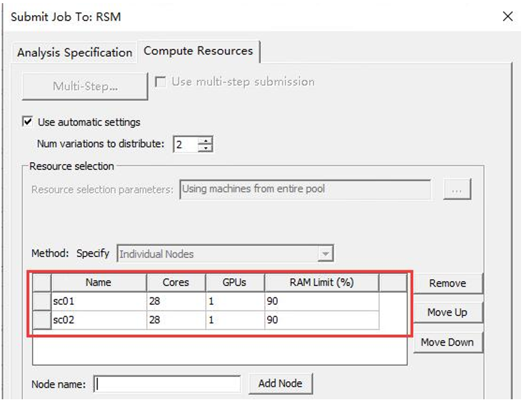
Task: Select the Compute Resources tab
Action: (198, 51)
